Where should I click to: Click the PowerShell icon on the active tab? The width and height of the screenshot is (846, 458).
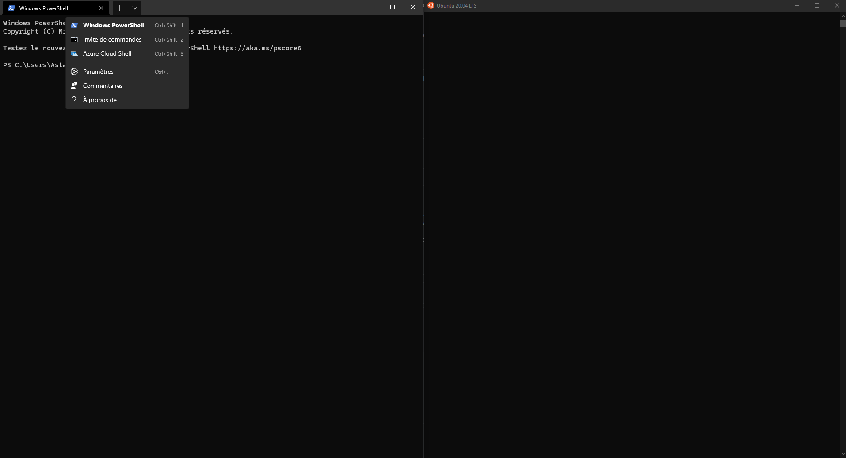11,8
